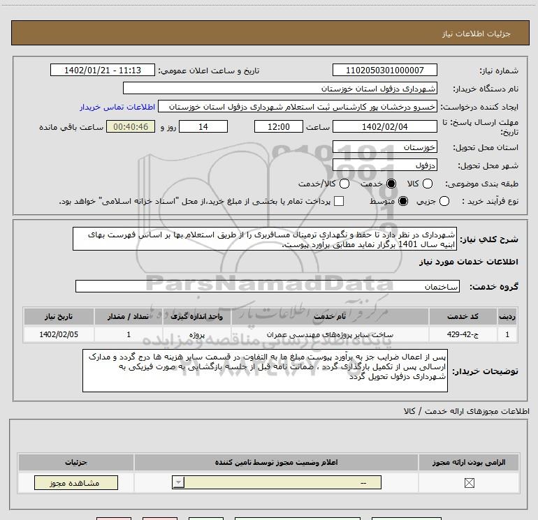This screenshot has width=538, height=520.
Task: Click the remaining time countdown 00:40:46
Action: point(131,126)
